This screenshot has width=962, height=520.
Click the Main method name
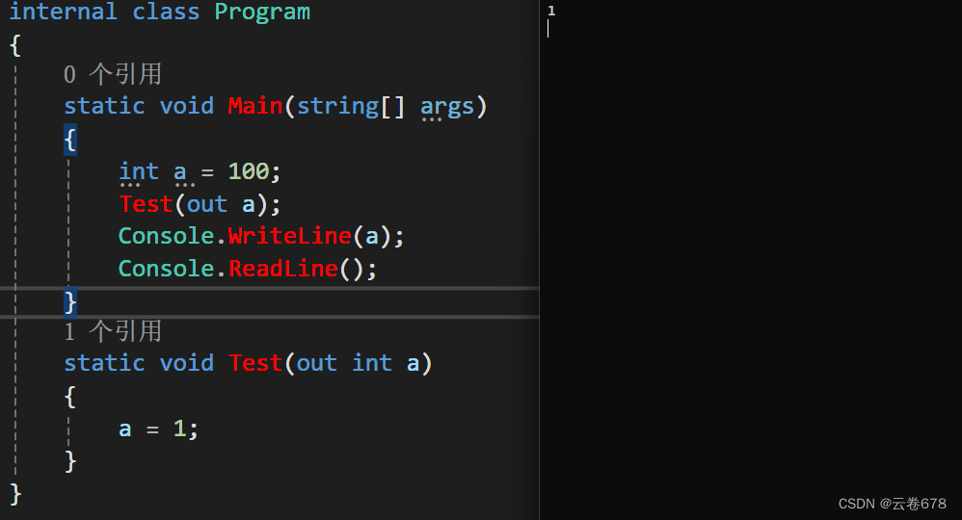pos(254,106)
